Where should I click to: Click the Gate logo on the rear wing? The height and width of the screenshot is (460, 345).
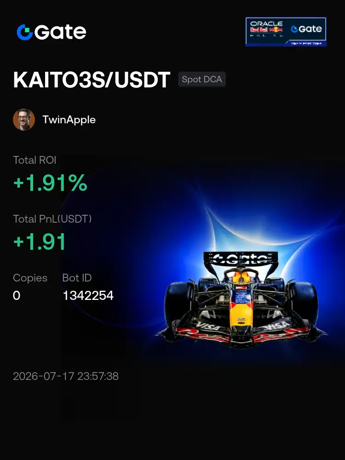241,259
